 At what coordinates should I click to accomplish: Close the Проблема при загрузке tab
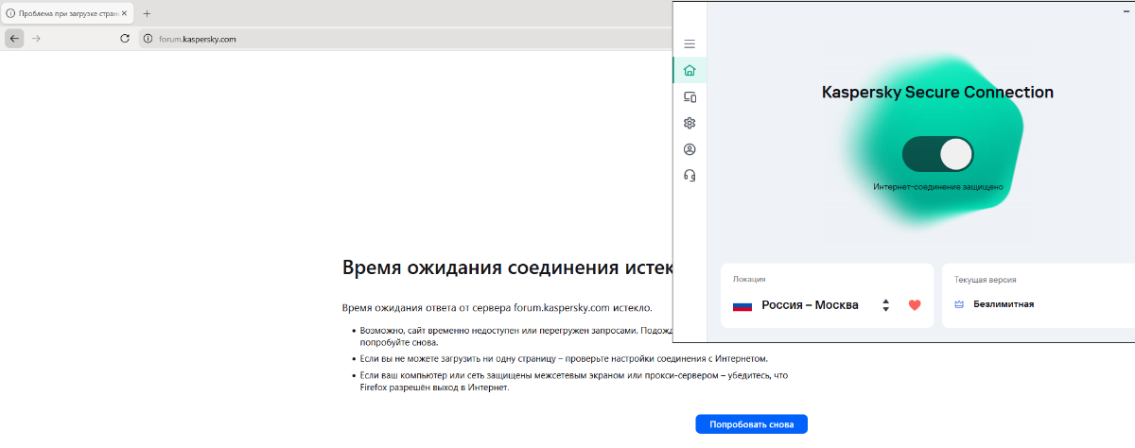(124, 13)
